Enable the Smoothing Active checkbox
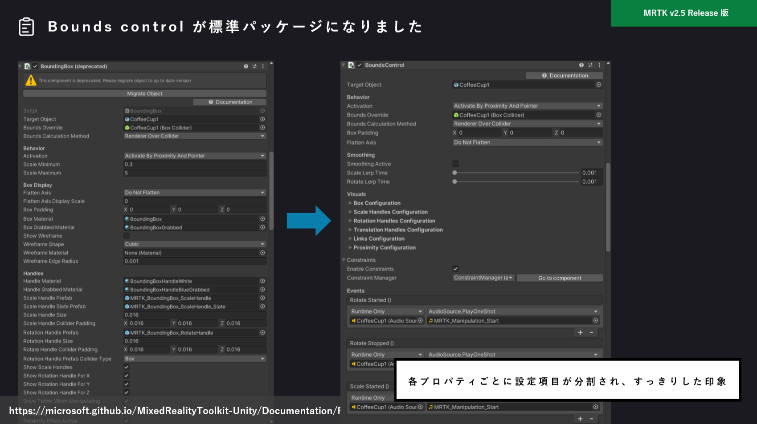Image resolution: width=757 pixels, height=424 pixels. (x=455, y=164)
